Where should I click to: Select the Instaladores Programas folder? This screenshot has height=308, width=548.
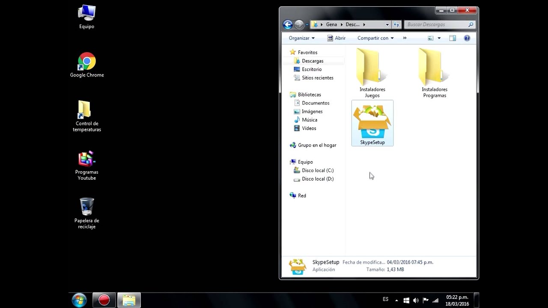pos(435,73)
